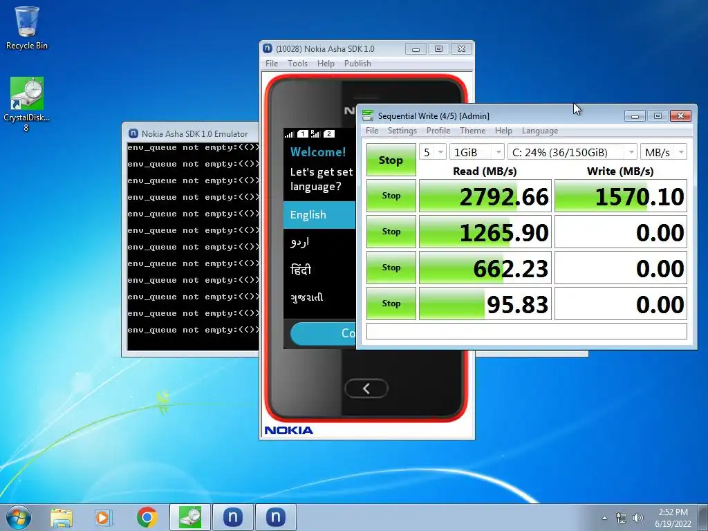Image resolution: width=708 pixels, height=531 pixels.
Task: Select the second Nokia taskbar button
Action: click(275, 517)
